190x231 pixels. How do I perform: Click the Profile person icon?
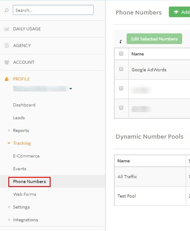(x=7, y=79)
